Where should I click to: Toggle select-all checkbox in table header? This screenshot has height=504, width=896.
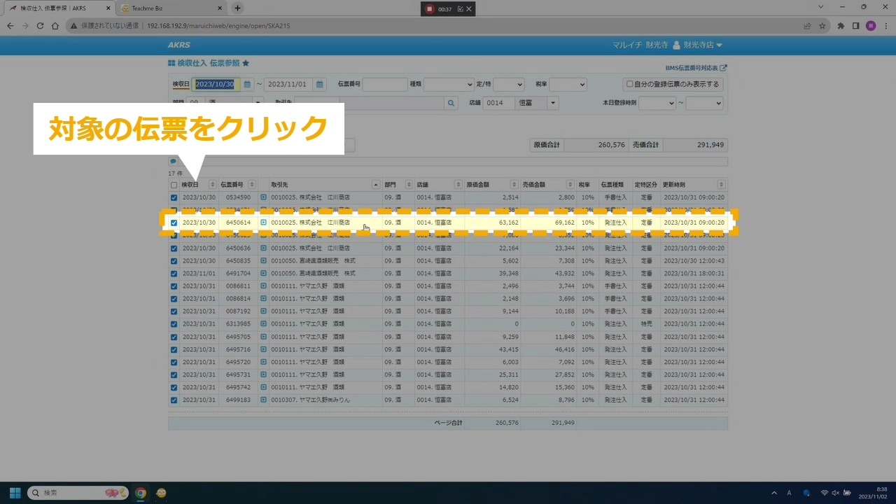[174, 185]
